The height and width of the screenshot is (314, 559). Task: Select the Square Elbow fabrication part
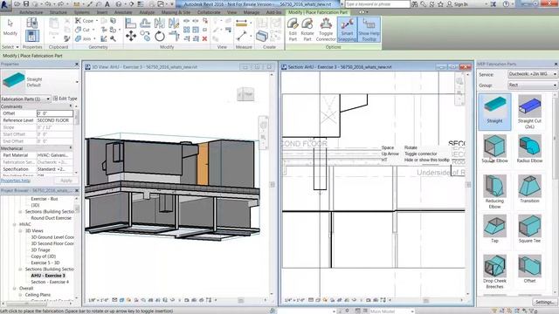[494, 149]
